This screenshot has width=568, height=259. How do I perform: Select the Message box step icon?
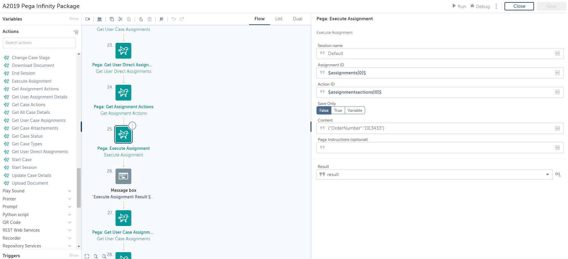[x=123, y=176]
